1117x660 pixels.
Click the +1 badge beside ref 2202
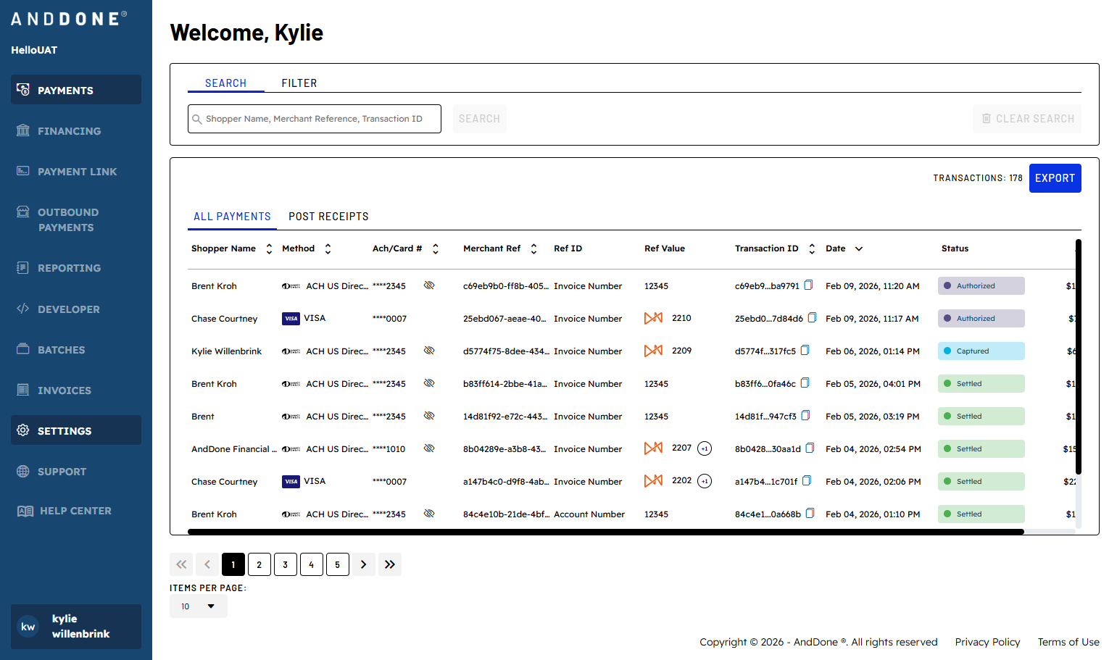pyautogui.click(x=705, y=481)
